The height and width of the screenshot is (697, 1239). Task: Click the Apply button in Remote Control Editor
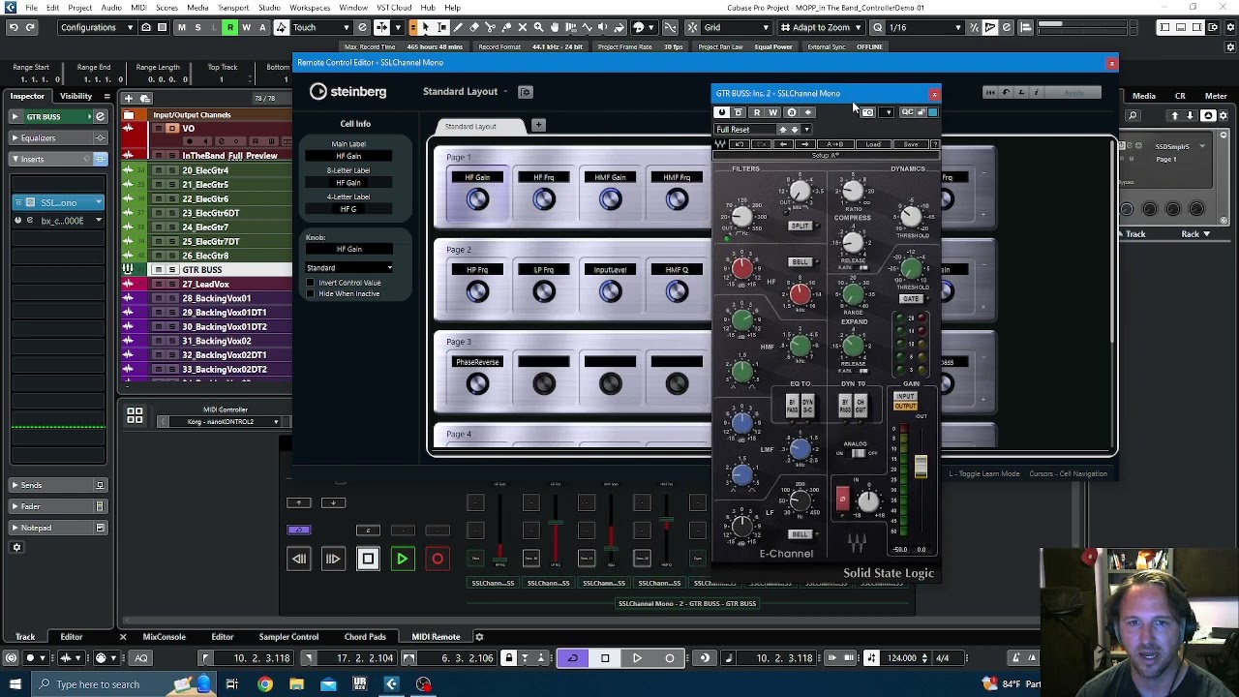click(x=1073, y=93)
